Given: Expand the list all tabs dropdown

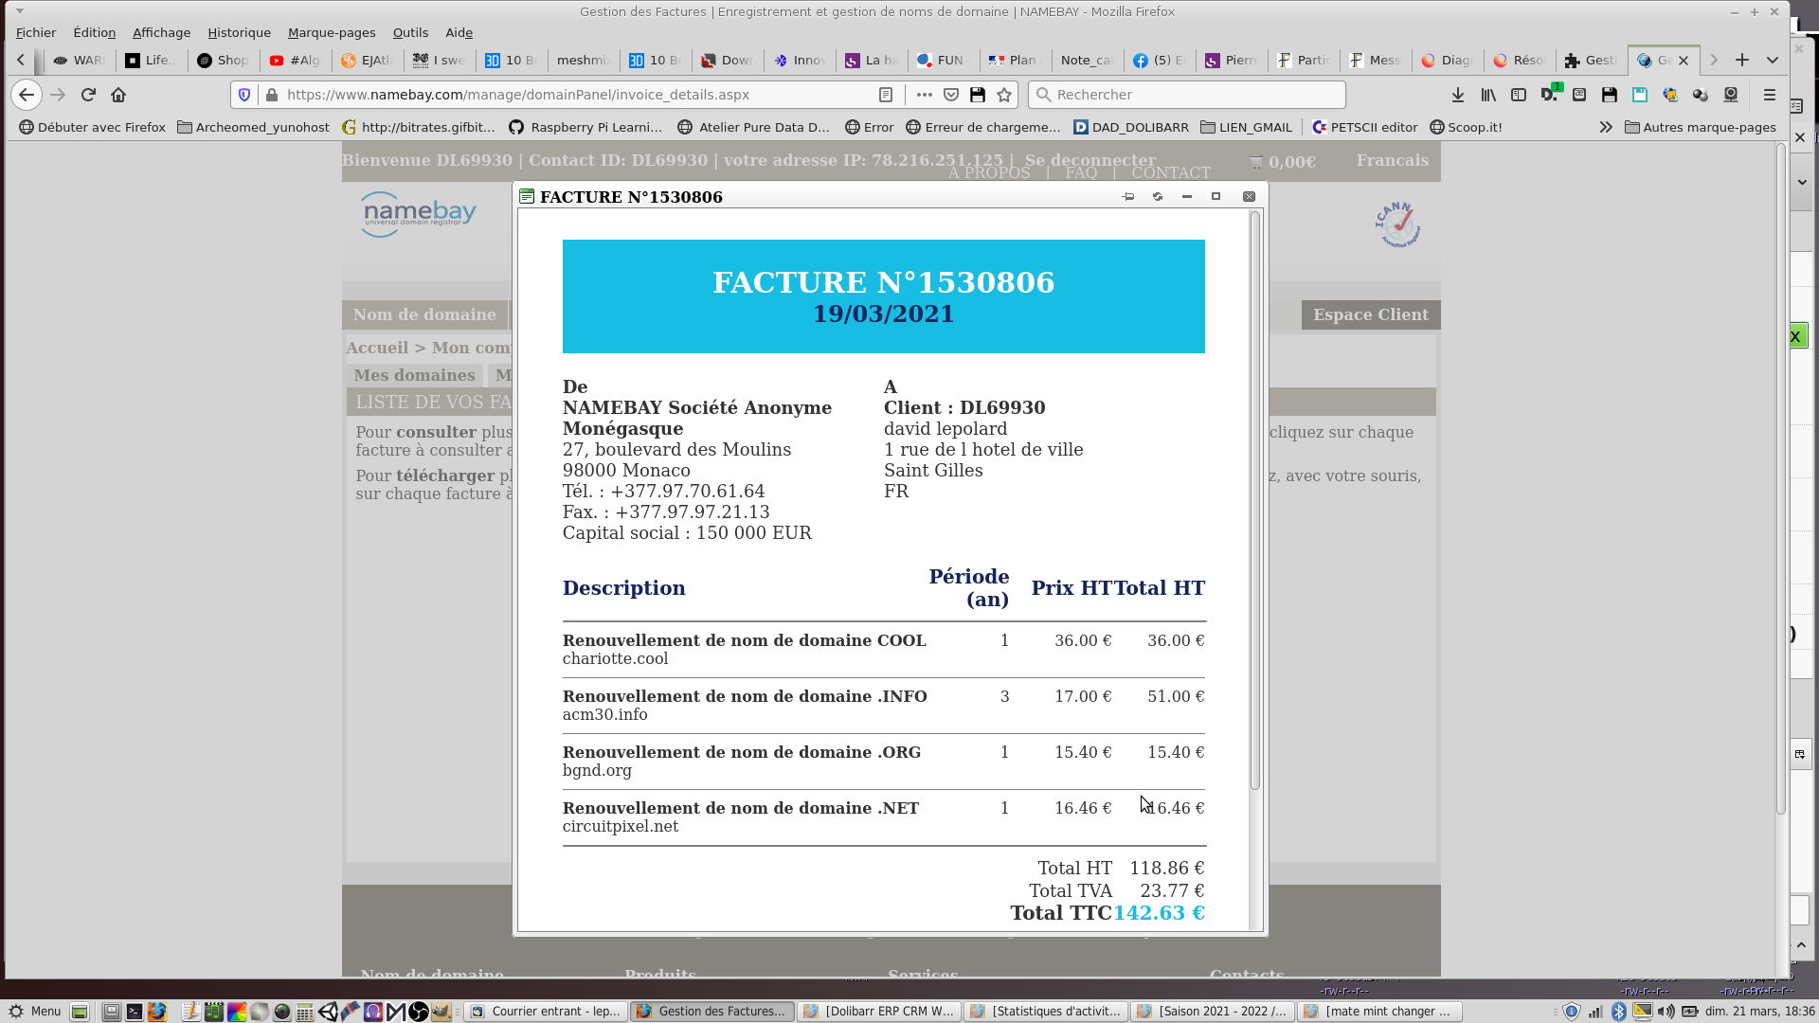Looking at the screenshot, I should (x=1772, y=60).
